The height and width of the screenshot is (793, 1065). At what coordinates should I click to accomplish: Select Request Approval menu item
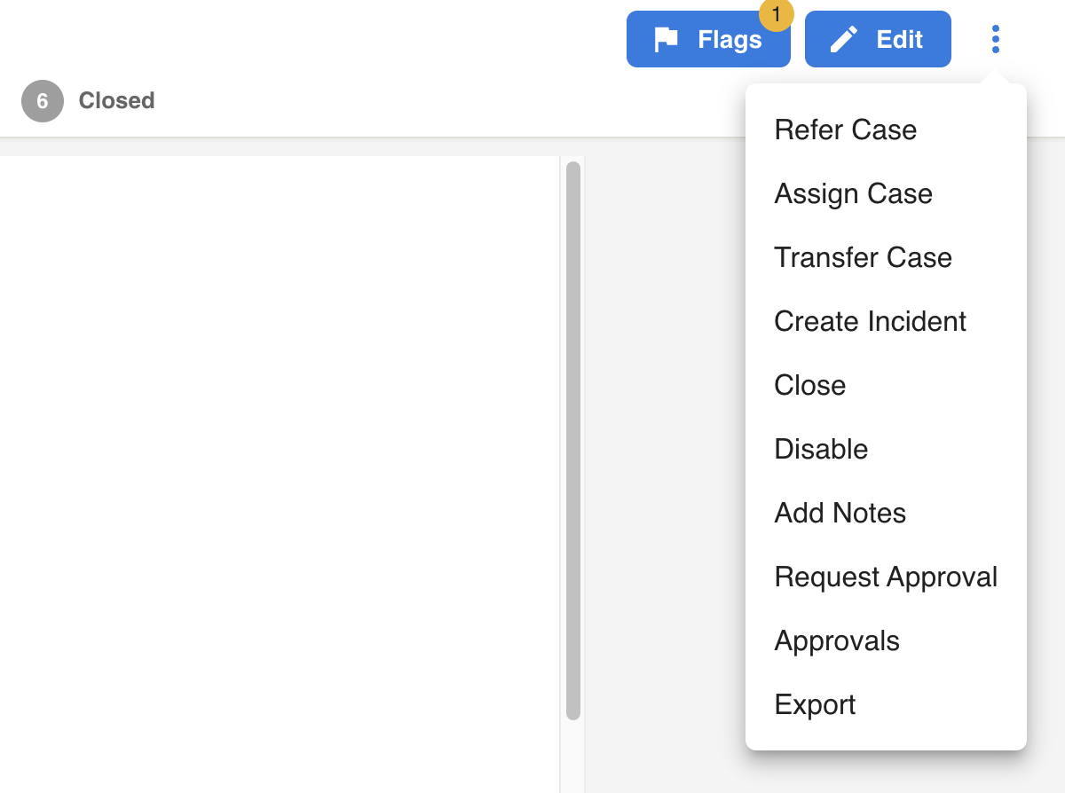tap(886, 577)
